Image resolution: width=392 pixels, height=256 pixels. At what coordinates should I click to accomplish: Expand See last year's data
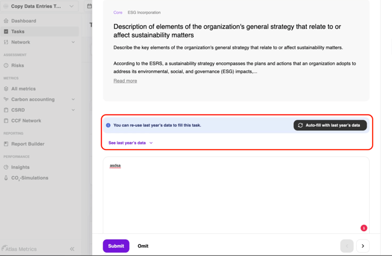[x=130, y=143]
